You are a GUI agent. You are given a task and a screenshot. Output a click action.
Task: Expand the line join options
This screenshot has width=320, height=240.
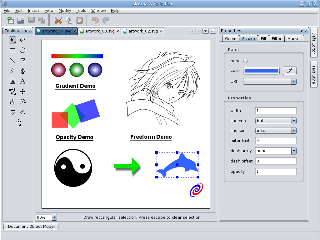coord(293,131)
